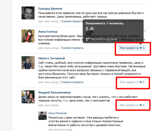Open Илья Романов's profile name link

pos(57,113)
